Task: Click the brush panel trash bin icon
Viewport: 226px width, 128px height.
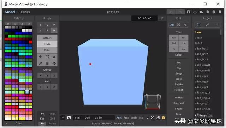Action: click(47, 63)
